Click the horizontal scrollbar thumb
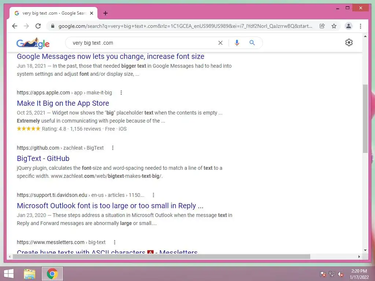This screenshot has height=281, width=375. pyautogui.click(x=161, y=256)
